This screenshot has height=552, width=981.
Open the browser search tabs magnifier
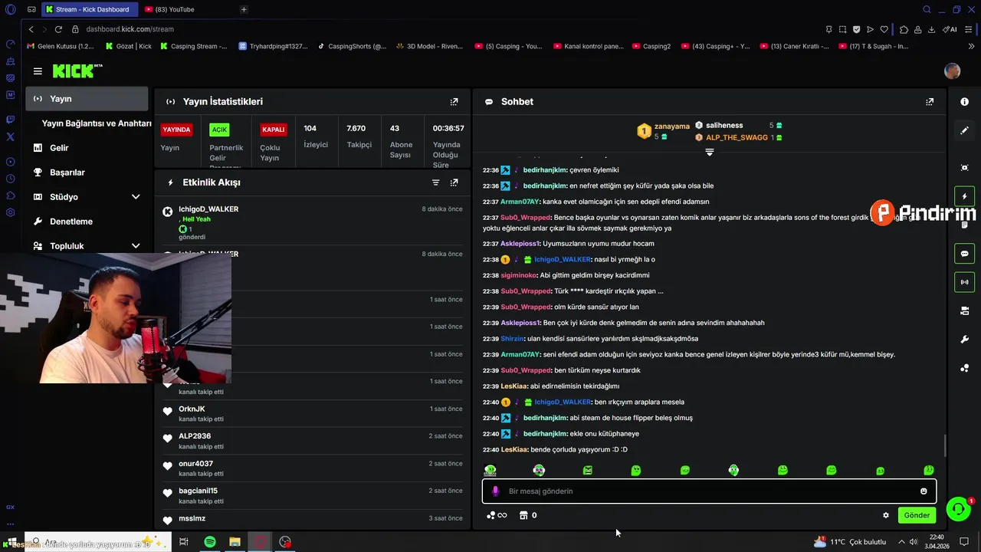tap(927, 9)
